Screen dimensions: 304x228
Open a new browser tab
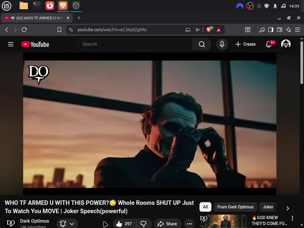79,18
